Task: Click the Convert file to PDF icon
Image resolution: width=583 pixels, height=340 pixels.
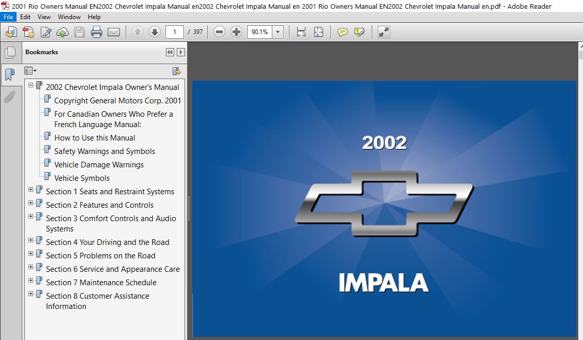Action: point(28,32)
